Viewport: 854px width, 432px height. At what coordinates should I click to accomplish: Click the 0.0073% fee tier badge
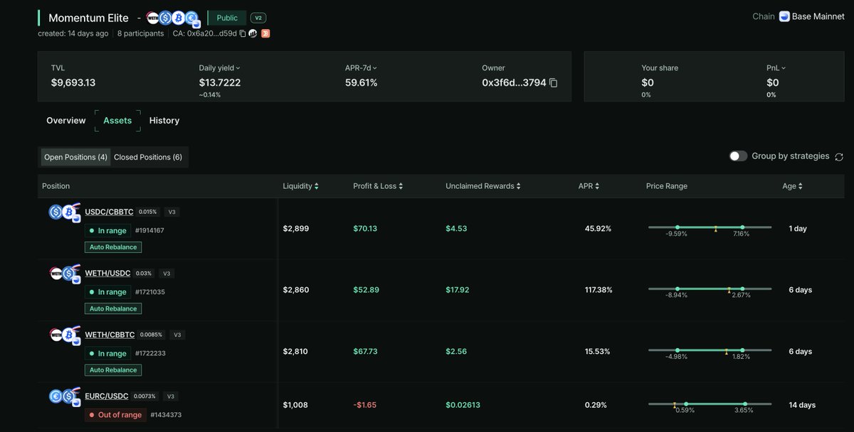145,396
